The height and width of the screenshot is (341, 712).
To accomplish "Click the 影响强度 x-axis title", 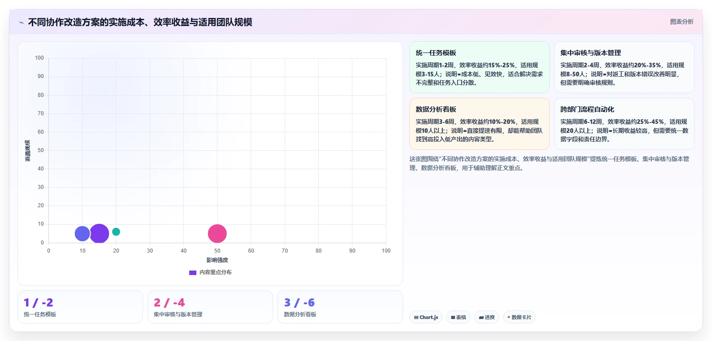I will 217,260.
